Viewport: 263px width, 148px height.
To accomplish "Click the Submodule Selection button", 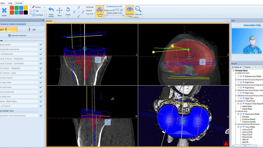I will coord(22,35).
